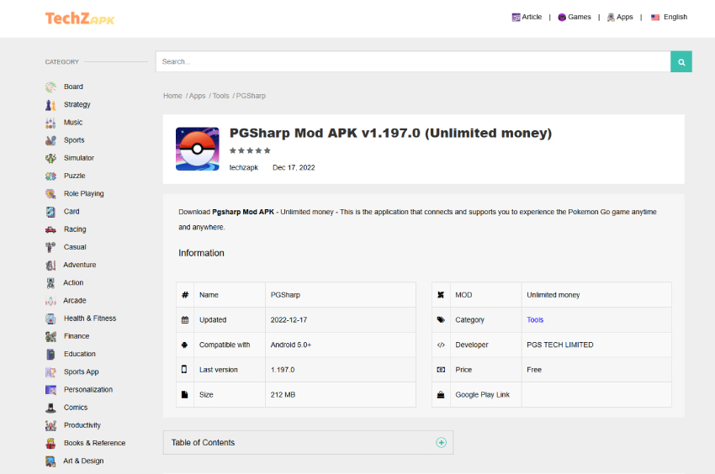Click the magnifier search button
The image size is (715, 474).
coord(681,61)
